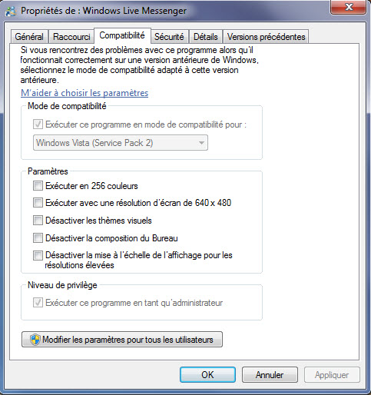Select the Sécurité tab
The height and width of the screenshot is (395, 371).
pos(169,37)
